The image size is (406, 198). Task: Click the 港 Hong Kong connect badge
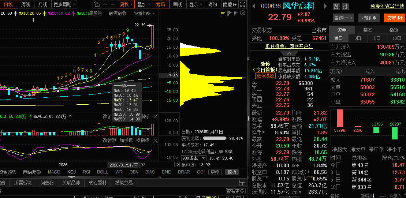(x=345, y=7)
